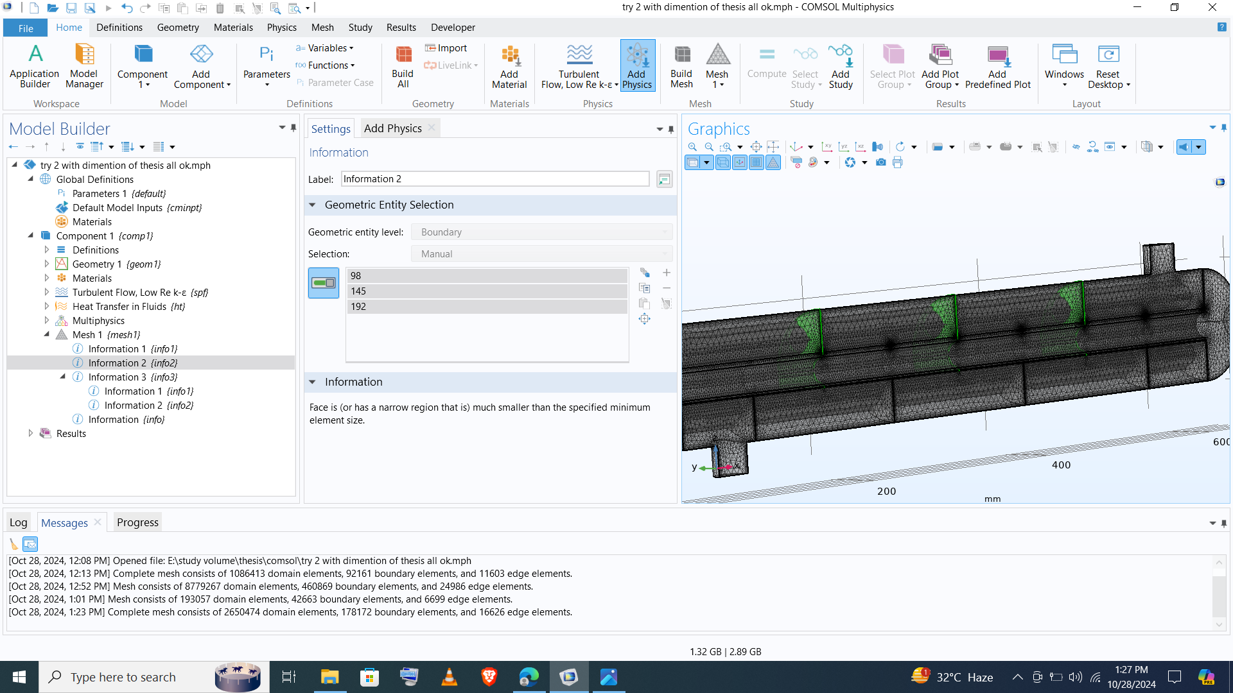The width and height of the screenshot is (1233, 693).
Task: Click the Undo icon in quick access toolbar
Action: point(127,8)
